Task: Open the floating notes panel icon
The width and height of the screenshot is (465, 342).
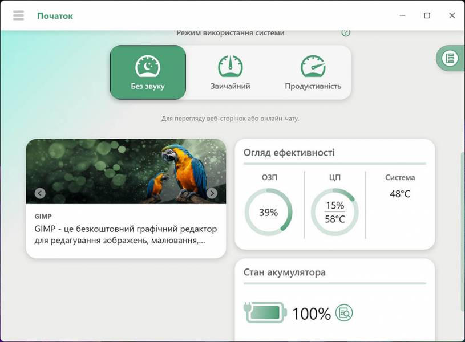Action: click(x=450, y=58)
